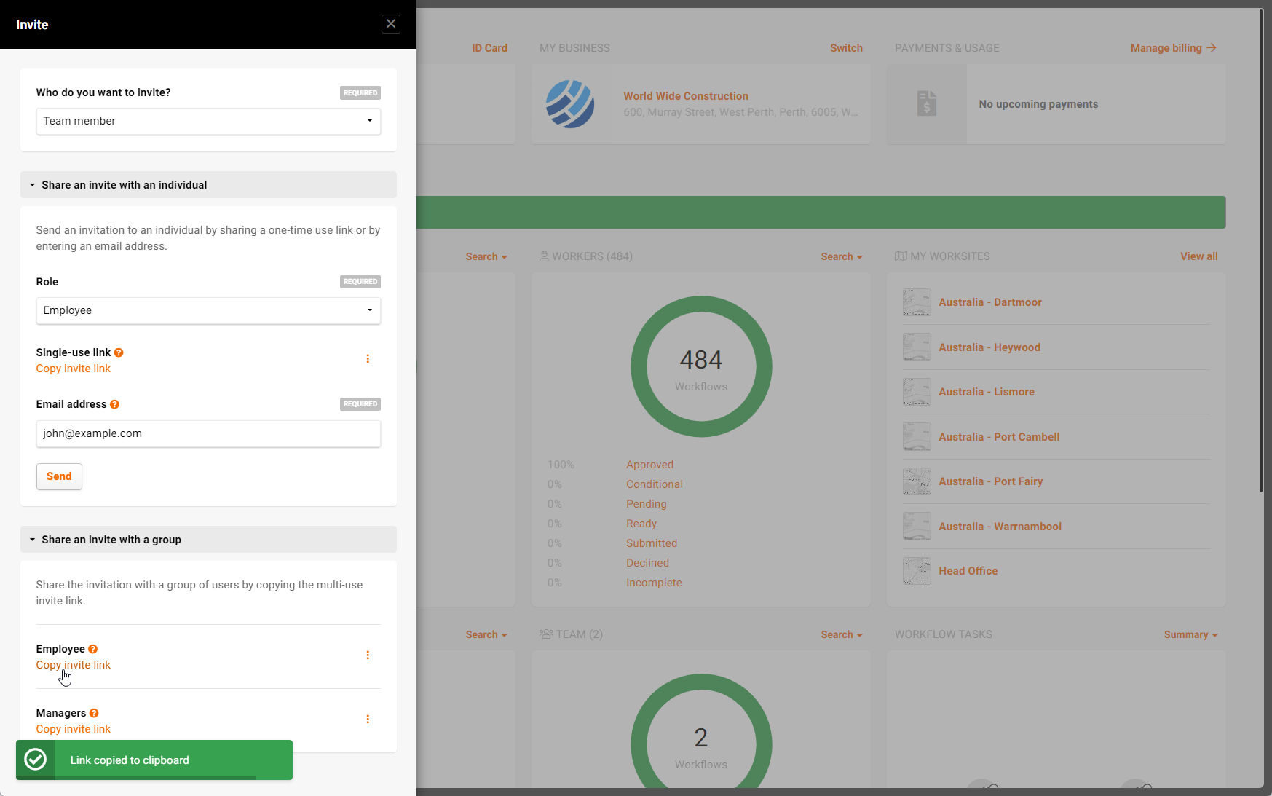Filter workers by Approved status
1272x796 pixels.
click(649, 465)
